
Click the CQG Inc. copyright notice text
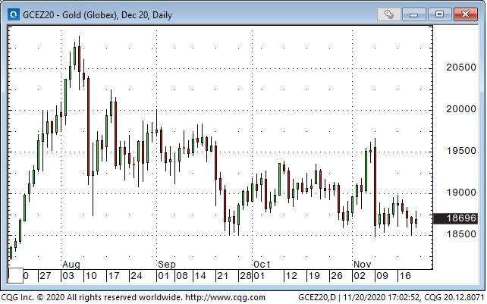click(x=93, y=298)
